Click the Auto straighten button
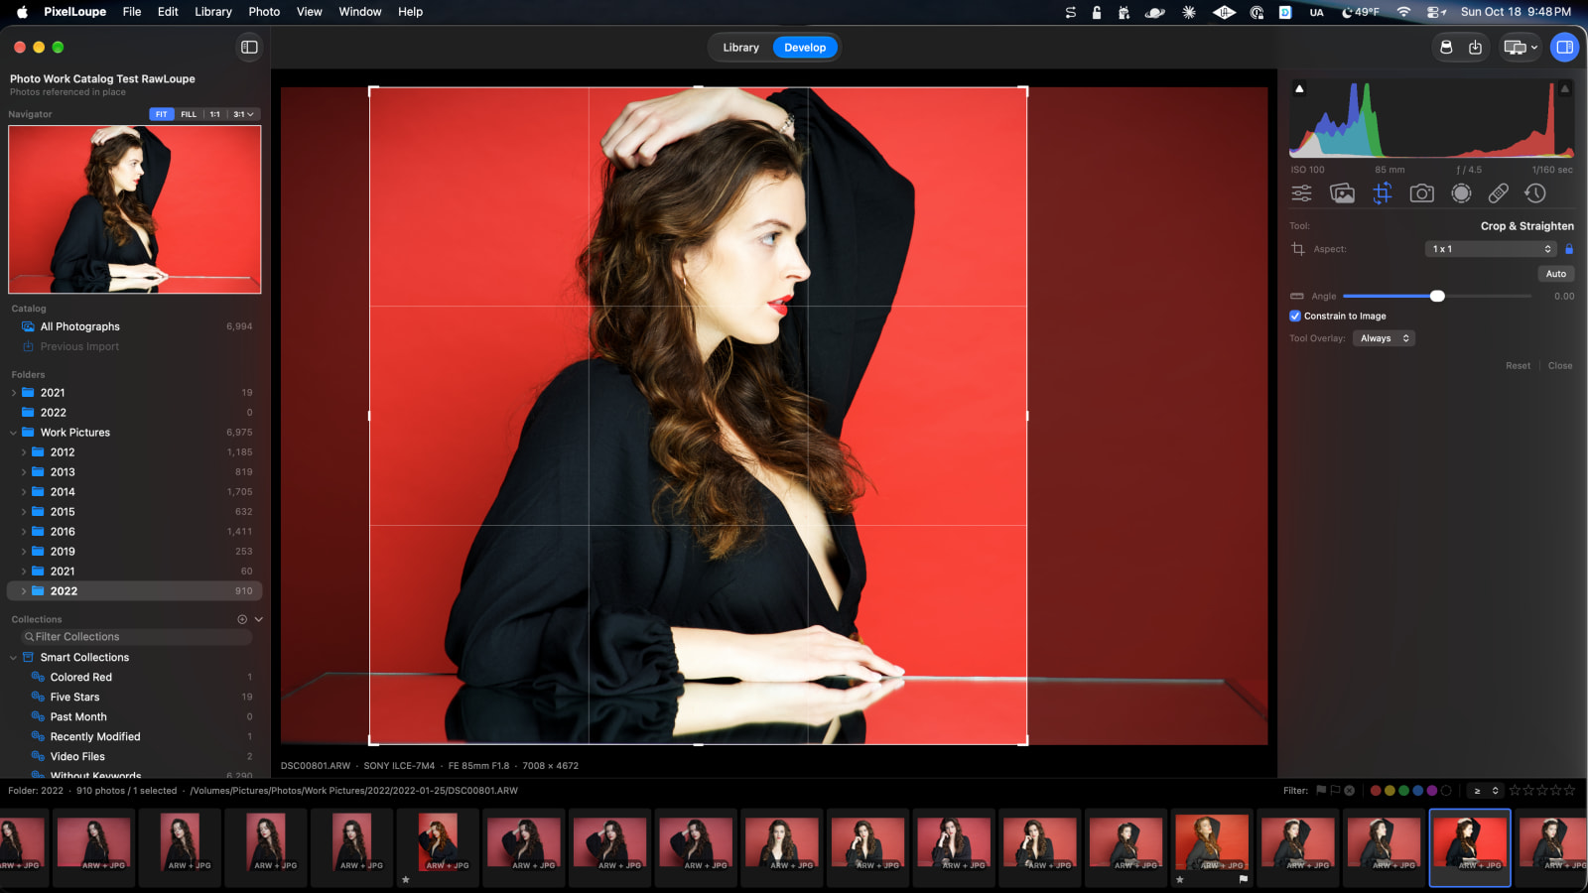 [x=1555, y=274]
